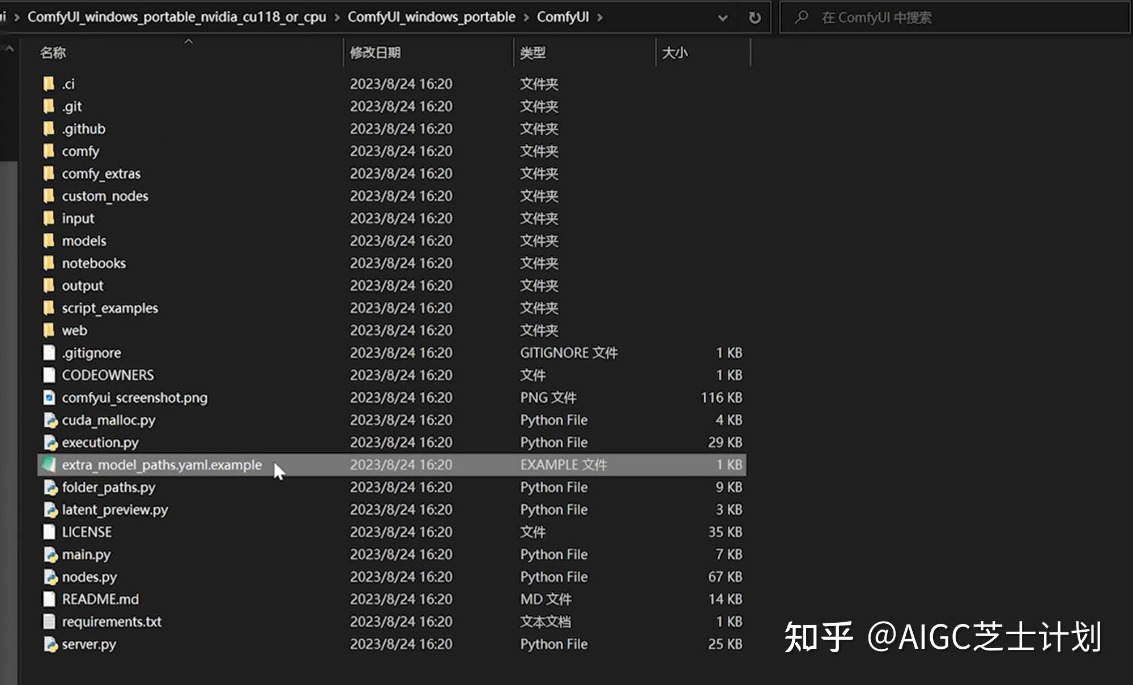Click the server.py Python icon
Viewport: 1133px width, 685px height.
pyautogui.click(x=50, y=644)
